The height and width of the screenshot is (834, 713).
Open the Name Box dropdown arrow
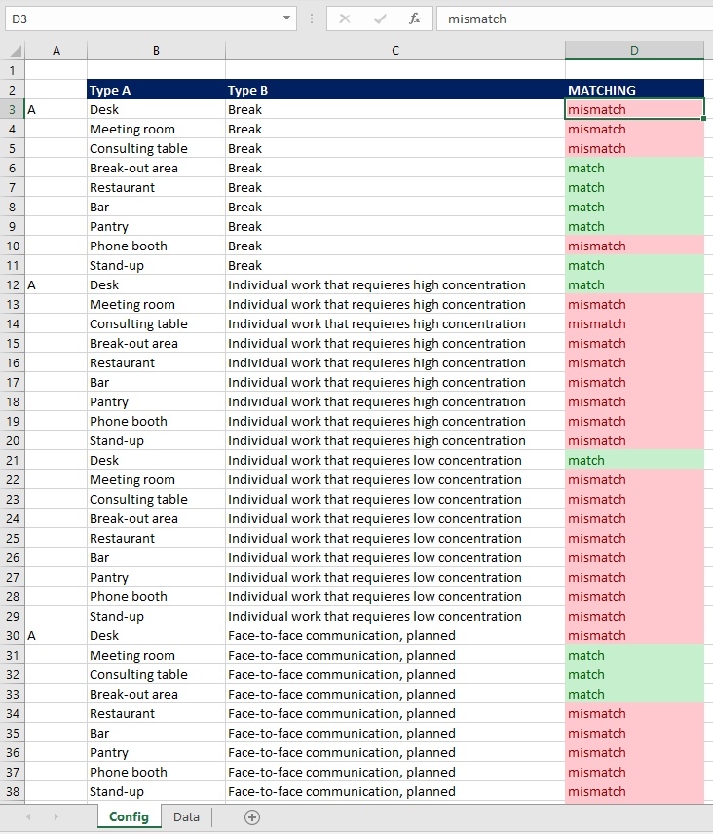coord(286,19)
